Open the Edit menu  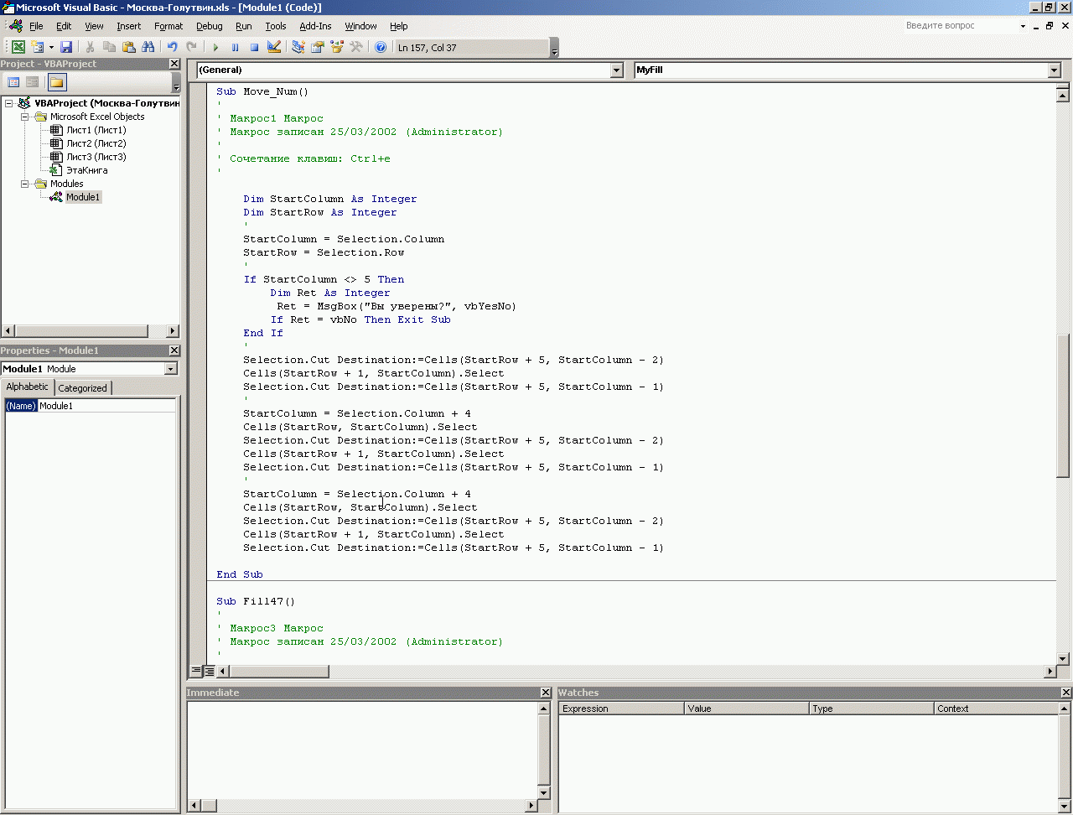point(64,26)
